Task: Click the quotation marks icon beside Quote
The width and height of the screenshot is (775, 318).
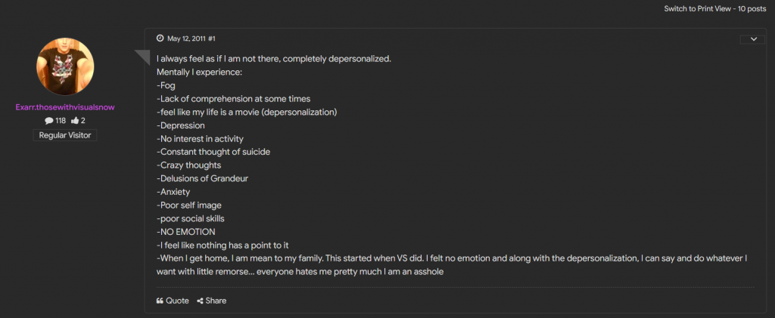Action: click(x=160, y=301)
